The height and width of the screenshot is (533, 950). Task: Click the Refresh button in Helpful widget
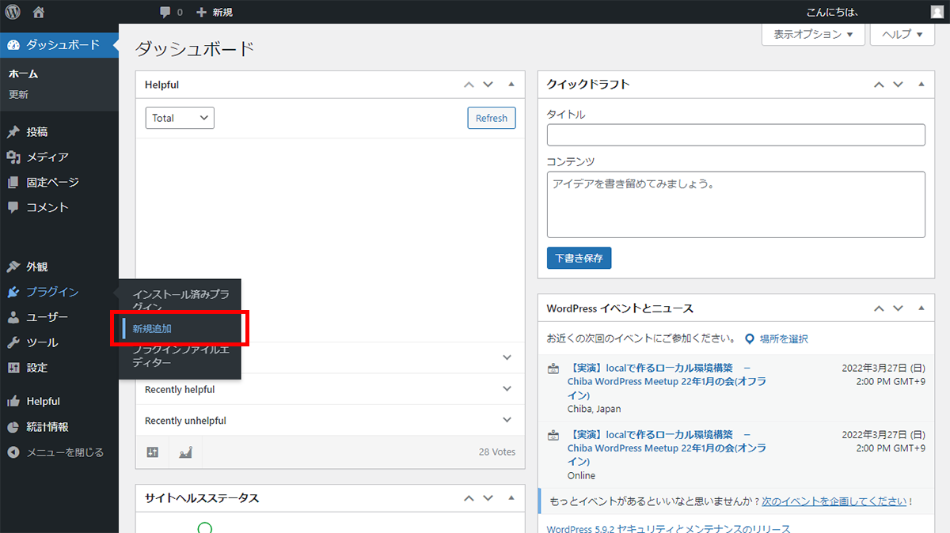(x=491, y=117)
